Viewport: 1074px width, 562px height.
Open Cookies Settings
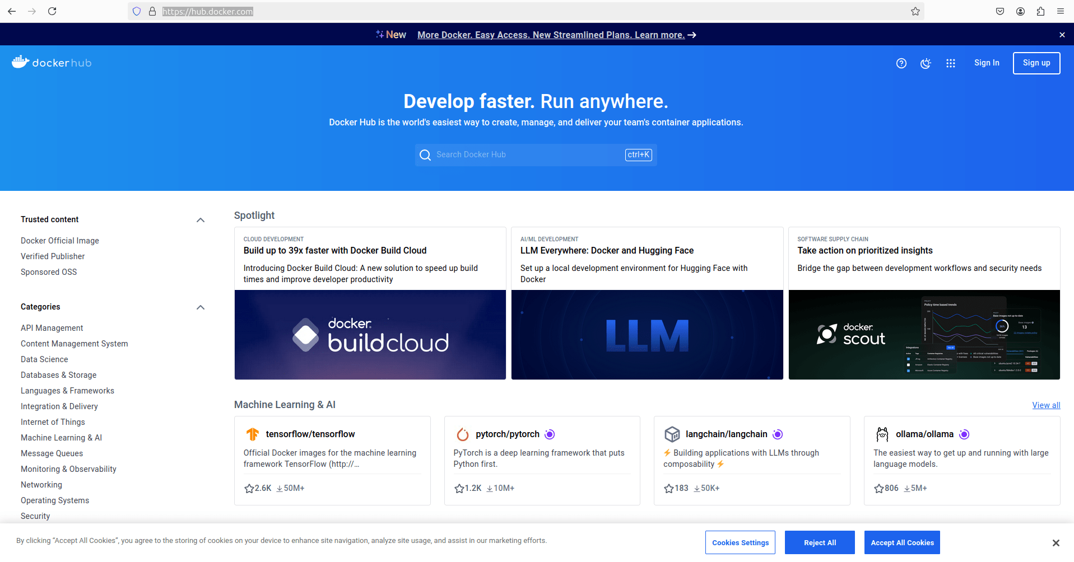(740, 542)
